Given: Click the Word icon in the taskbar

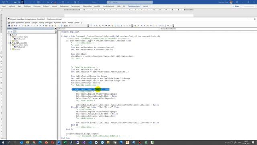Looking at the screenshot, I should coord(59,143).
